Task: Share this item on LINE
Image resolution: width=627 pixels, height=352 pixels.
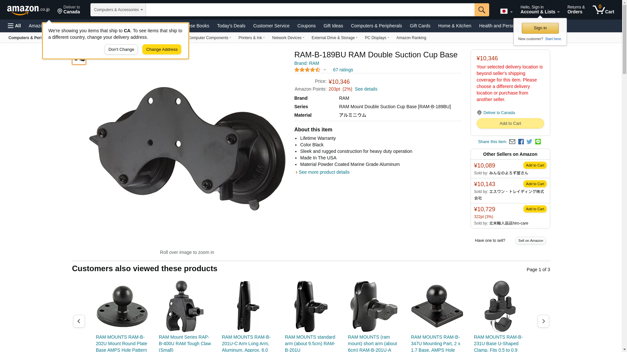Action: click(538, 142)
